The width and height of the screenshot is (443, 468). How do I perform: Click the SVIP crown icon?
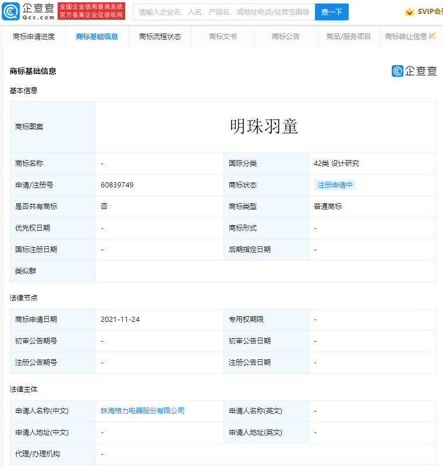pos(410,12)
